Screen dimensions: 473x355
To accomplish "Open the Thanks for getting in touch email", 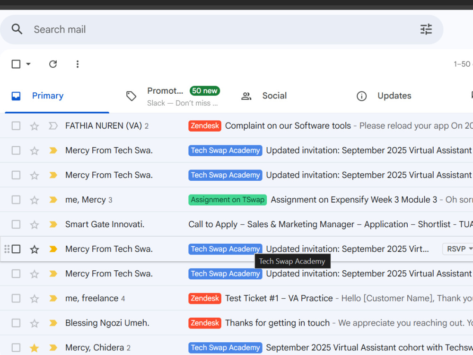I will (277, 323).
